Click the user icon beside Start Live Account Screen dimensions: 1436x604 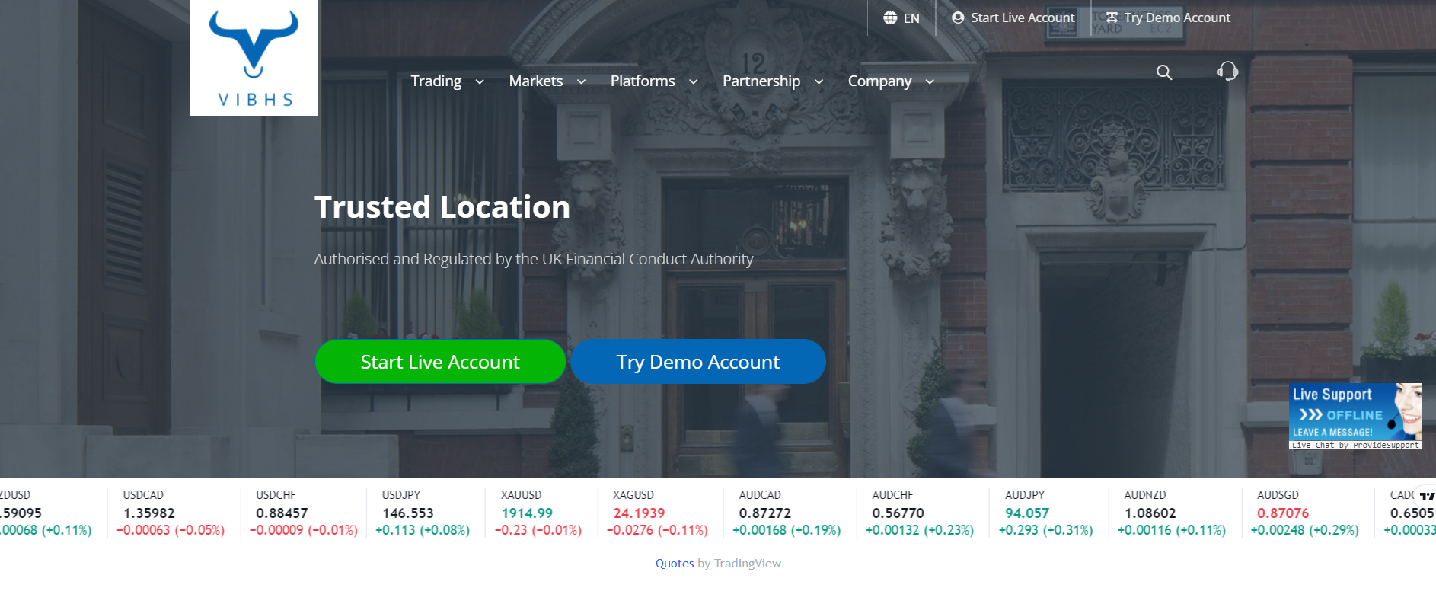coord(958,18)
